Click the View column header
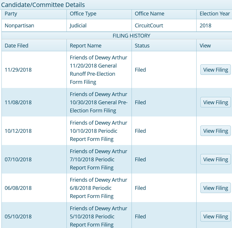Image resolution: width=232 pixels, height=228 pixels. click(x=205, y=45)
